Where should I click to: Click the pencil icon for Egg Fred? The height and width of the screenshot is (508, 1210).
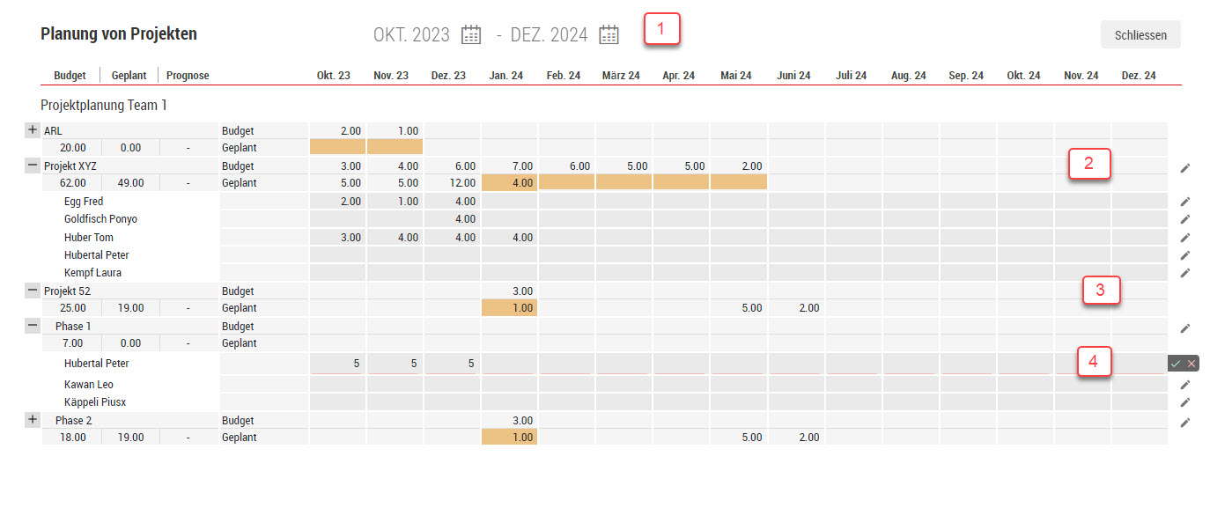[x=1185, y=202]
